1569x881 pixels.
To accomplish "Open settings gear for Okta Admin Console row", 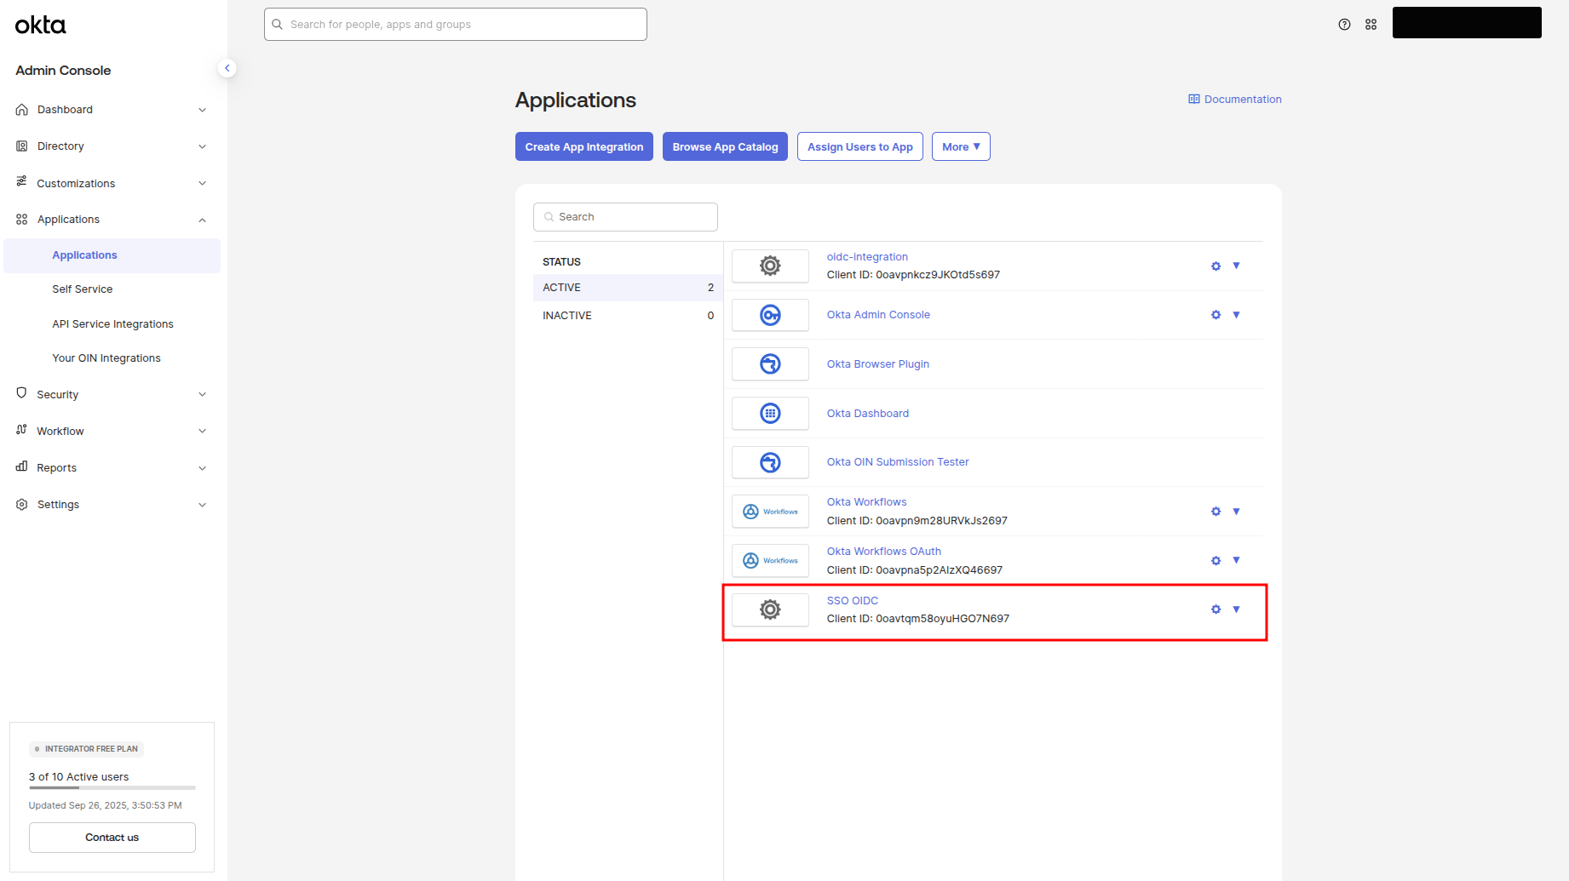I will (1216, 315).
